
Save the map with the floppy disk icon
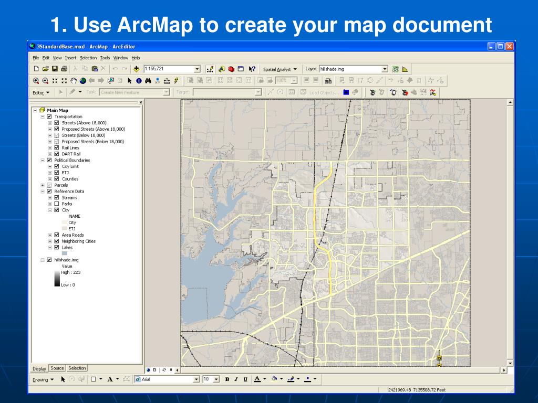[55, 69]
